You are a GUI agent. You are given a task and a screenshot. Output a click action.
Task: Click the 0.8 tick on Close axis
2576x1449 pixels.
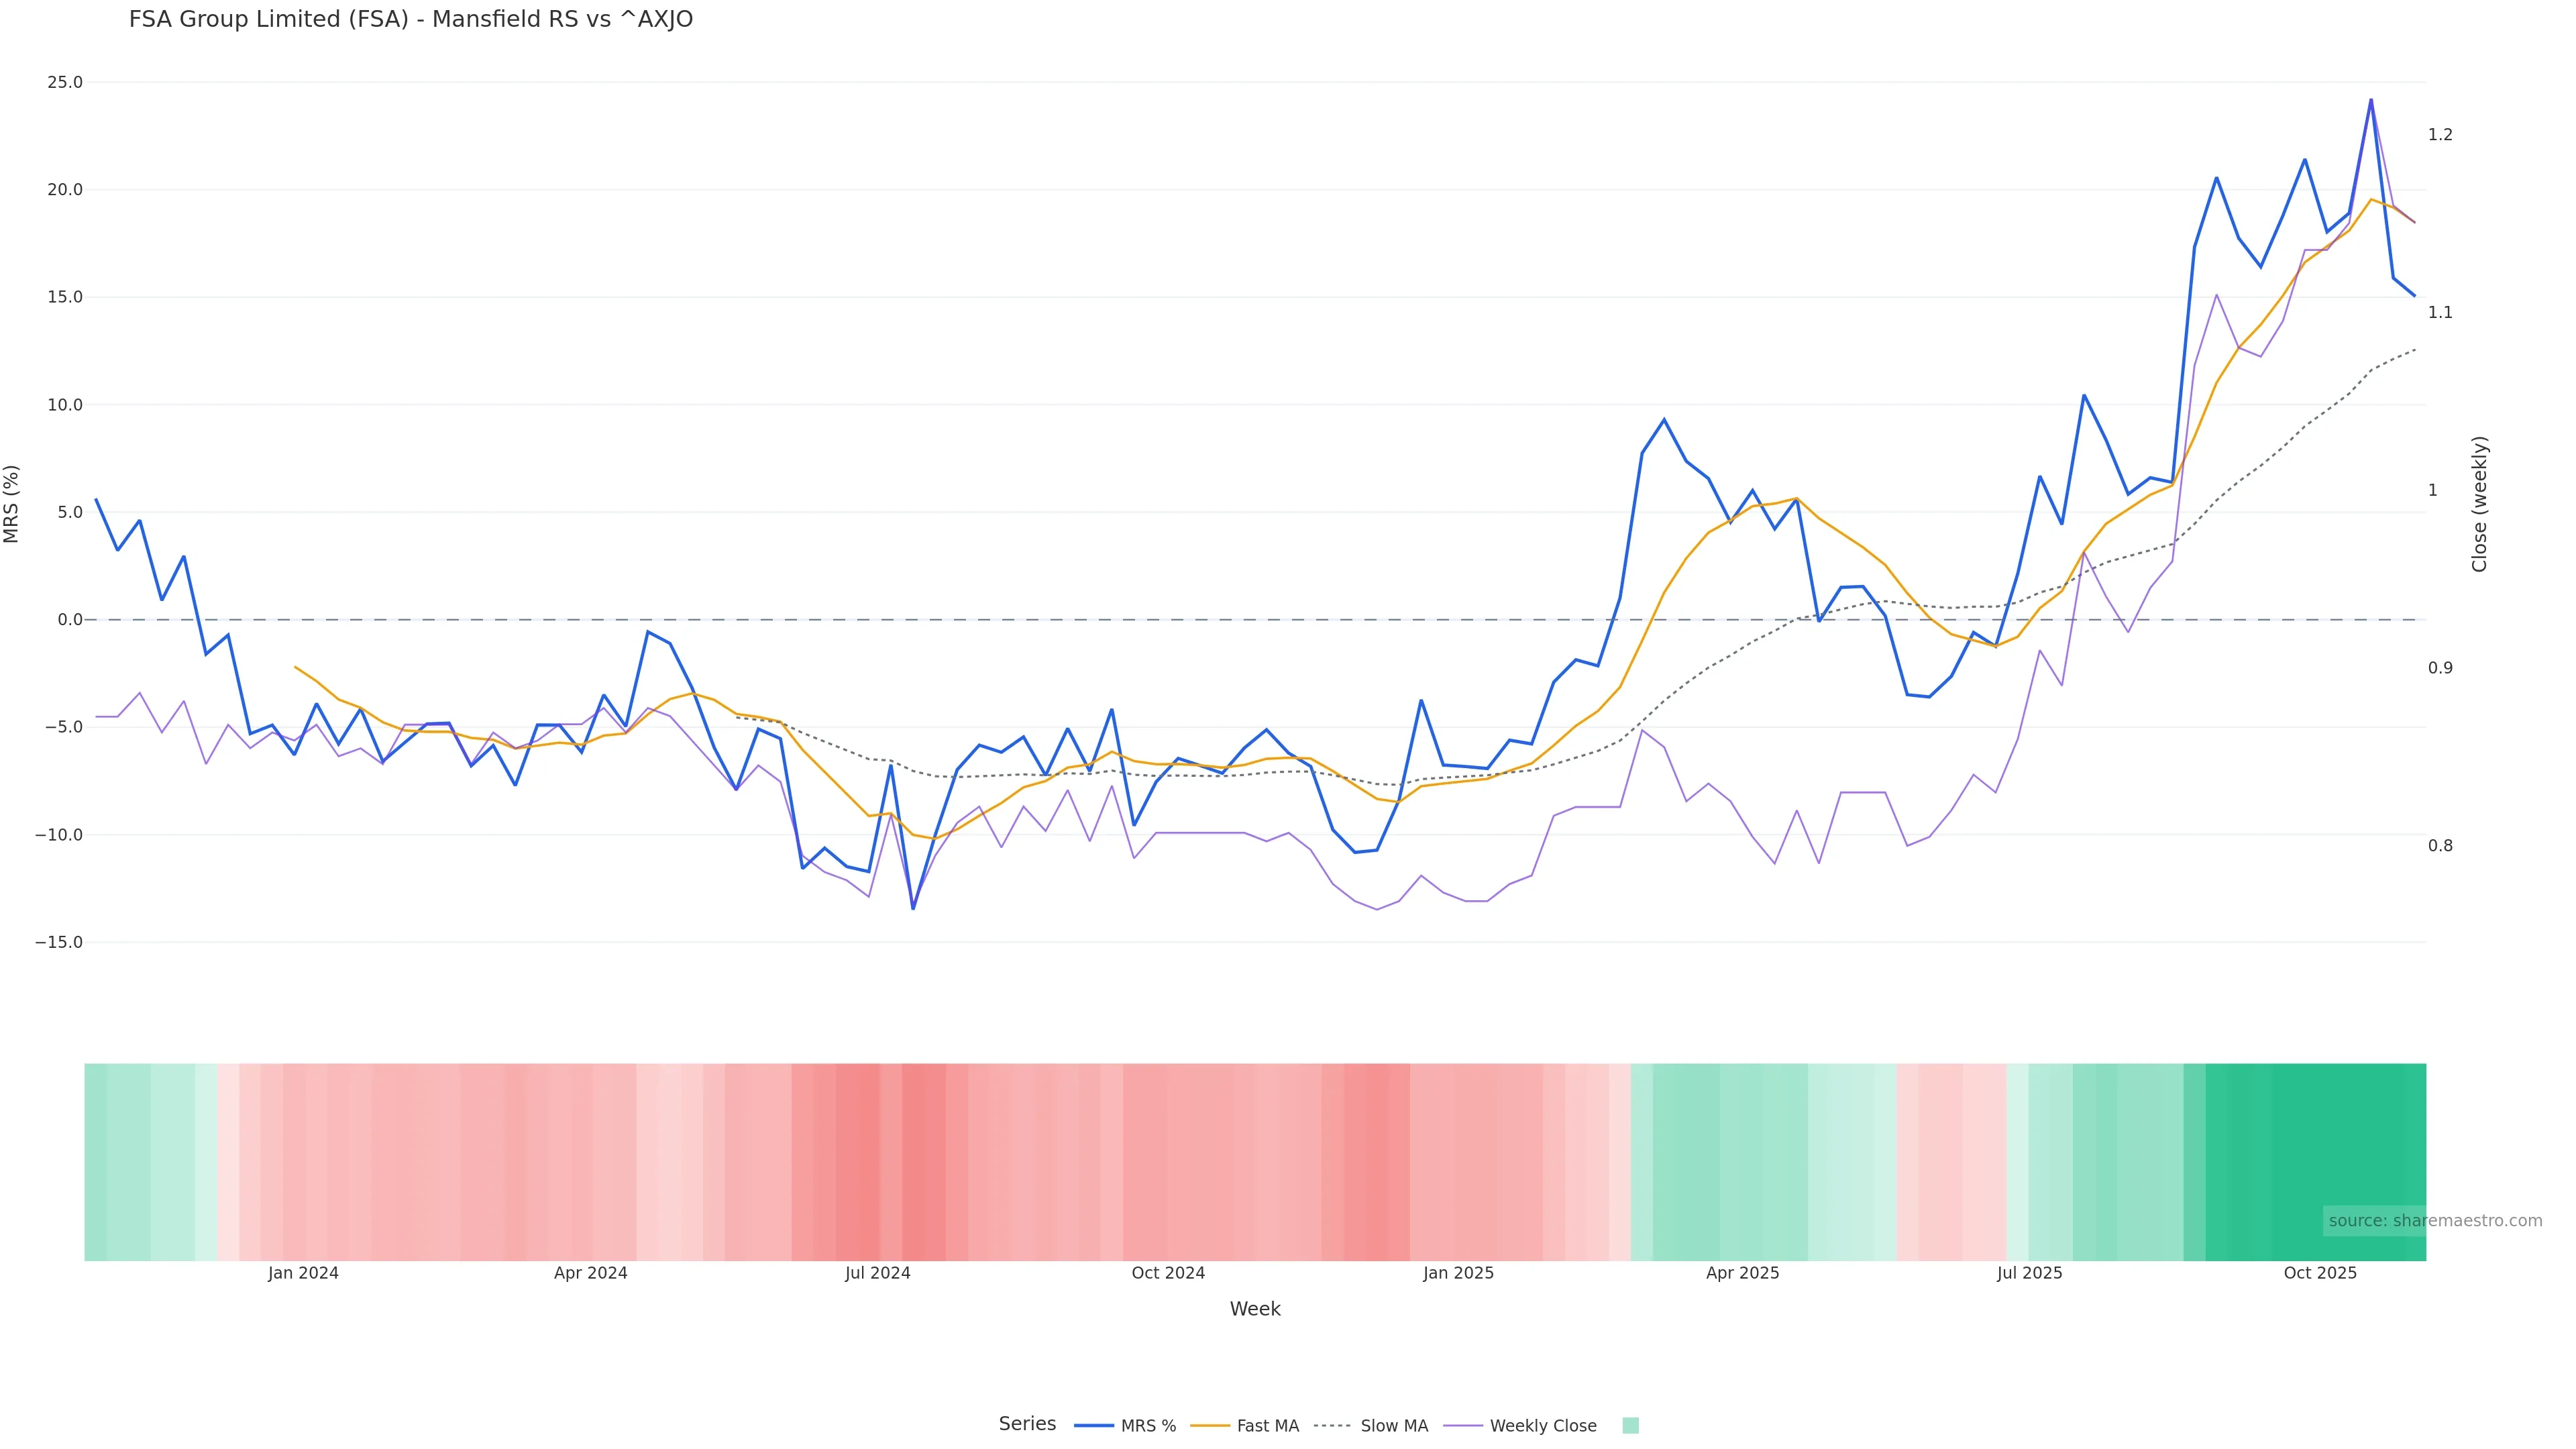tap(2440, 846)
